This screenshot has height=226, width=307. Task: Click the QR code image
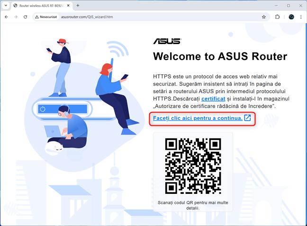pos(193,166)
